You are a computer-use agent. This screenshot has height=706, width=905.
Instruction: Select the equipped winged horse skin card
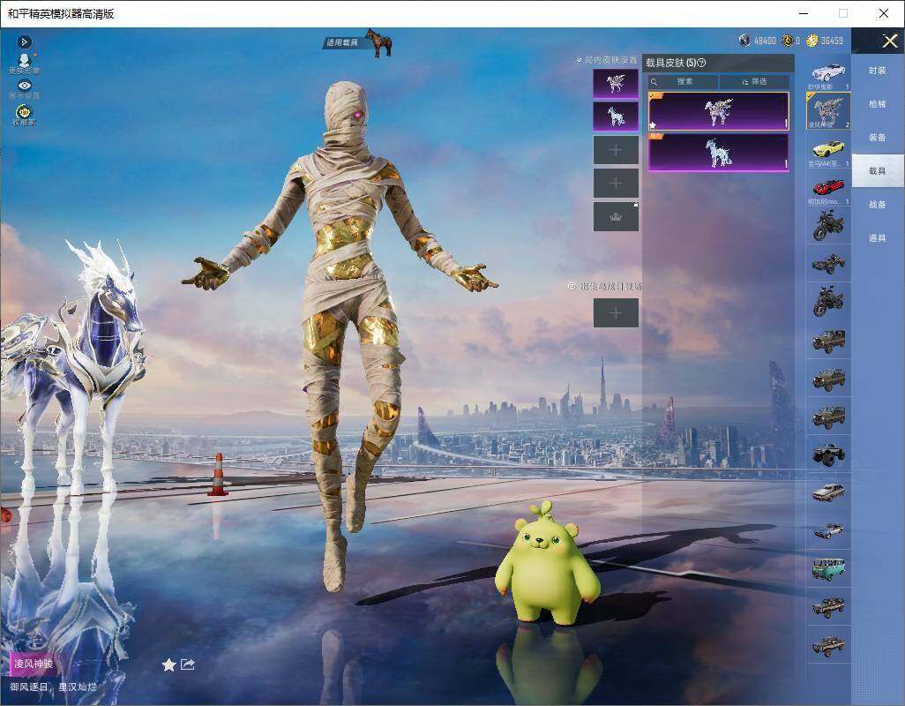pos(718,111)
